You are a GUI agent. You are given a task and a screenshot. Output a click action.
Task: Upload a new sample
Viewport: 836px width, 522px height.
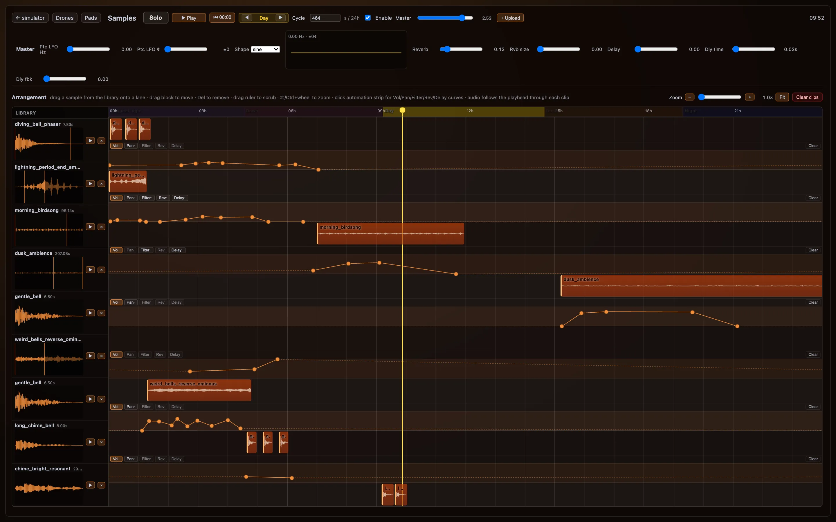tap(510, 18)
